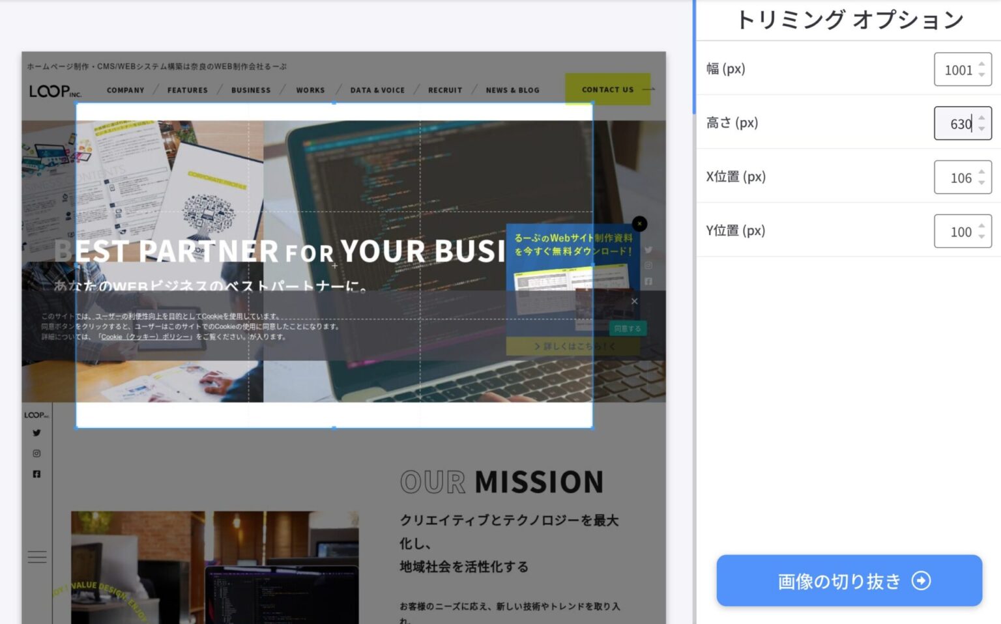Click the X位置 (px) input field
This screenshot has height=624, width=1001.
point(963,177)
